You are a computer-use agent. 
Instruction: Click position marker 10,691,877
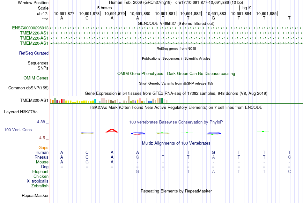pyautogui.click(x=64, y=13)
